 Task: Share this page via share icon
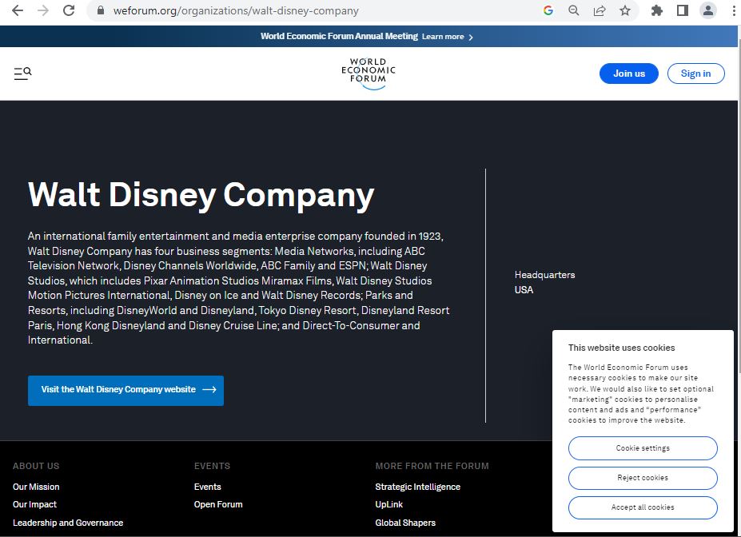click(x=600, y=10)
